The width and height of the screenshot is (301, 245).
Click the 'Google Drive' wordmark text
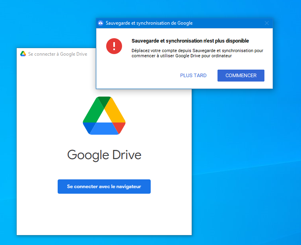[104, 155]
